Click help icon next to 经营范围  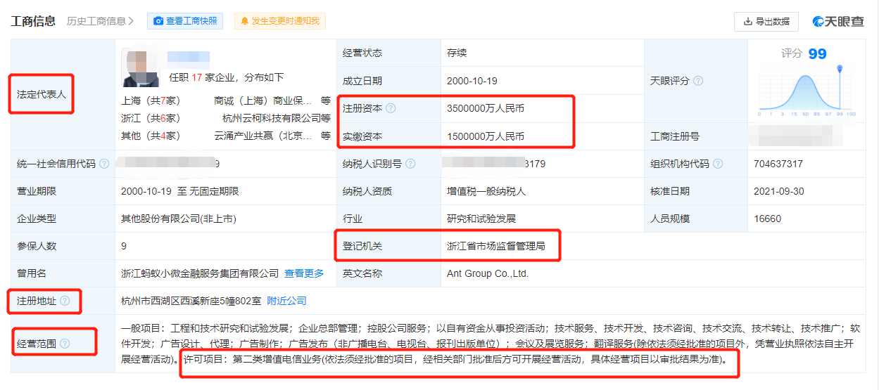click(65, 344)
